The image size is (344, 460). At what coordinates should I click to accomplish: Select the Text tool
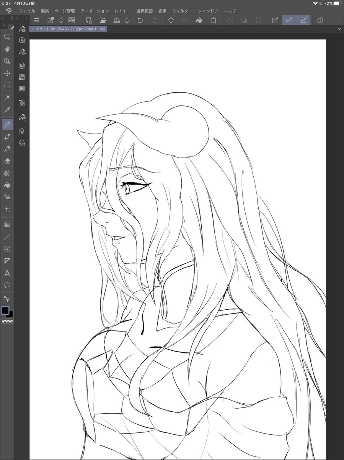click(7, 273)
